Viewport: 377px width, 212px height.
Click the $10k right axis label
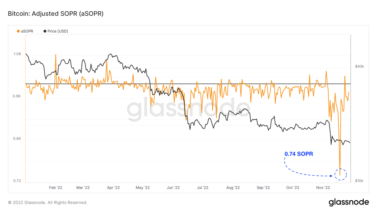point(359,181)
